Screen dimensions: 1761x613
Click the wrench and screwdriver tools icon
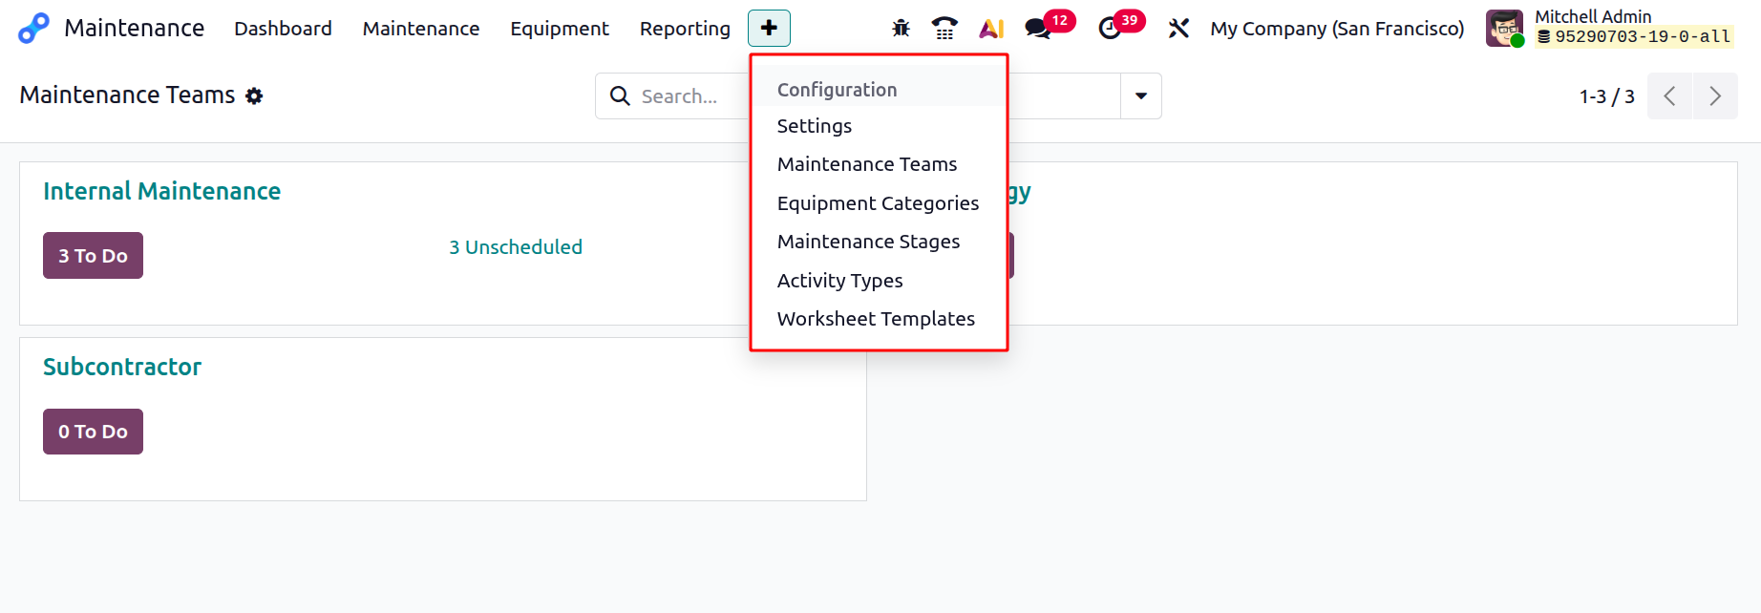tap(1178, 29)
